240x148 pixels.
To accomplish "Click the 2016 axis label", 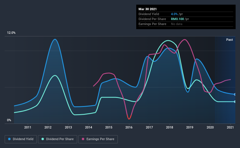I will [129, 127].
